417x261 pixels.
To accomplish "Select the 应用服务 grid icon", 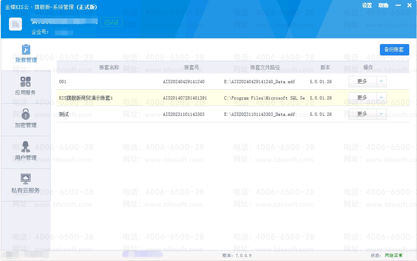I will (26, 82).
